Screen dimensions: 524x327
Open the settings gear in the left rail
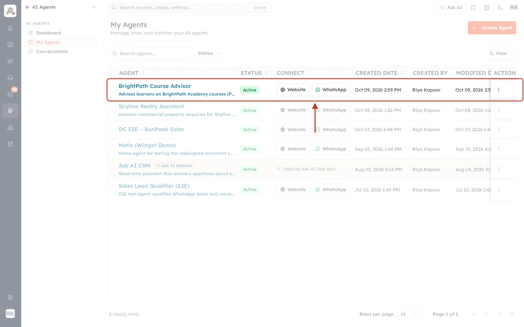point(10,297)
